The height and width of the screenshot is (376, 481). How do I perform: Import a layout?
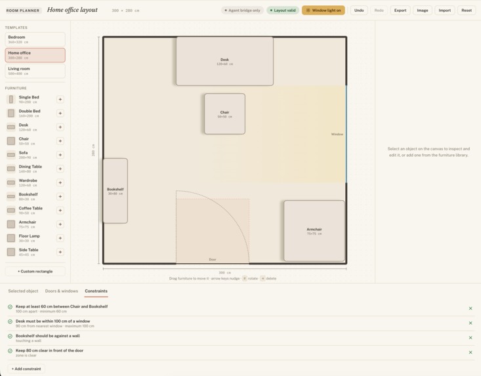[444, 10]
